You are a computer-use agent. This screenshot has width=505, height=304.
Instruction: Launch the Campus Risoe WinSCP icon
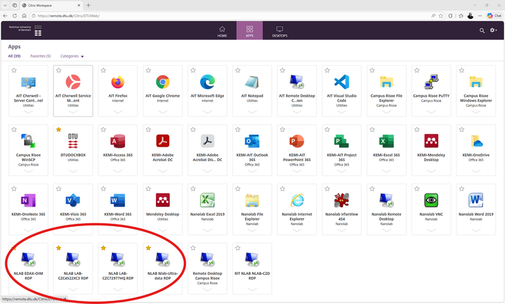tap(28, 141)
